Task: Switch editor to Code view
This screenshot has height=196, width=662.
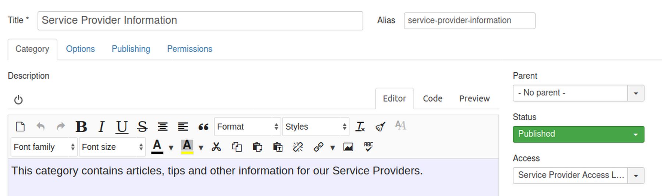Action: (433, 98)
